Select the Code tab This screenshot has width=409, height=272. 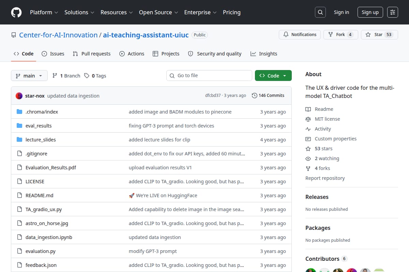tap(24, 54)
